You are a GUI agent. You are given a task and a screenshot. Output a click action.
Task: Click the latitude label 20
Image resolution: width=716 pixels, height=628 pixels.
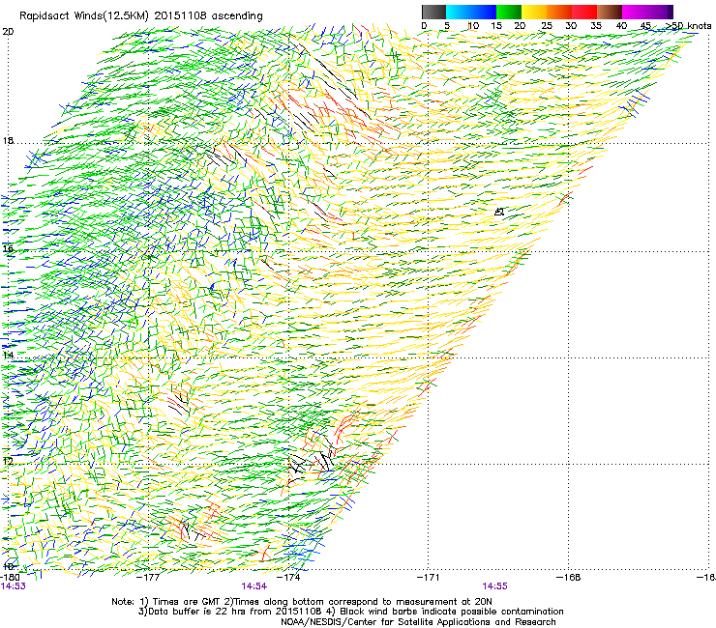pos(8,32)
